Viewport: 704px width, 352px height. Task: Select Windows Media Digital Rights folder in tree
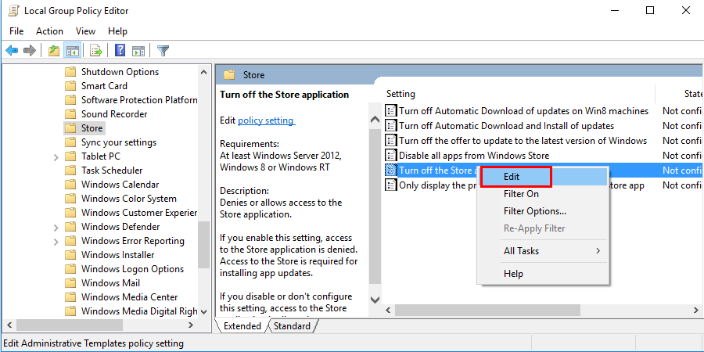[139, 311]
